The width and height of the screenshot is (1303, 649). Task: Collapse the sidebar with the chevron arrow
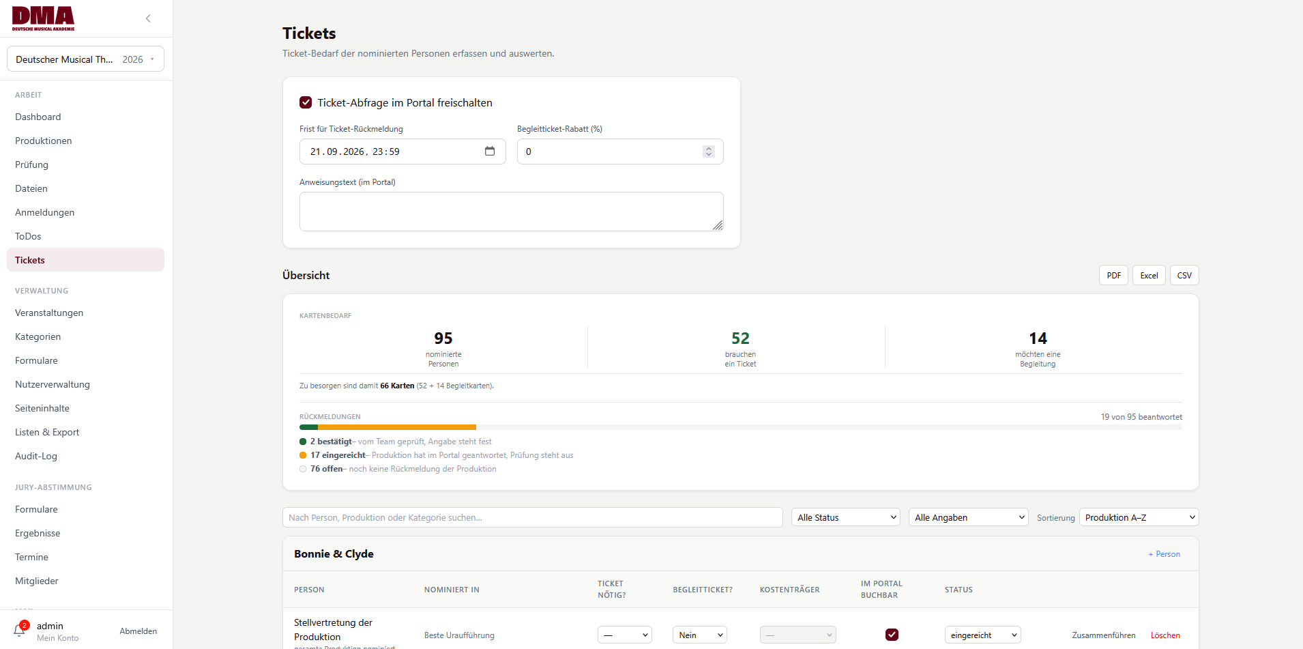tap(148, 18)
